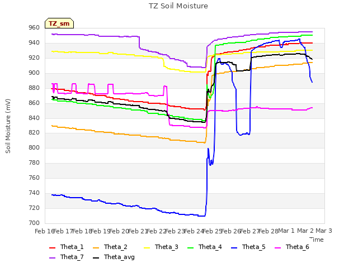Click the Feb 16 x-axis date label
Viewport: 358px width, 268px height.
[x=45, y=231]
